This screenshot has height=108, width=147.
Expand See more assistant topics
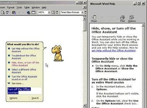pos(16,83)
